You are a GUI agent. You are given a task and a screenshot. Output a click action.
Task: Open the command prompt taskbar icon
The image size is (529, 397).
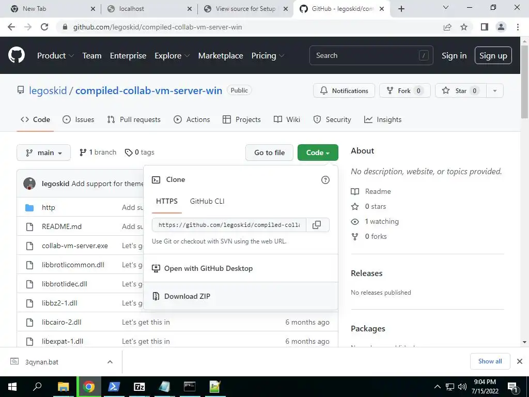(x=190, y=387)
